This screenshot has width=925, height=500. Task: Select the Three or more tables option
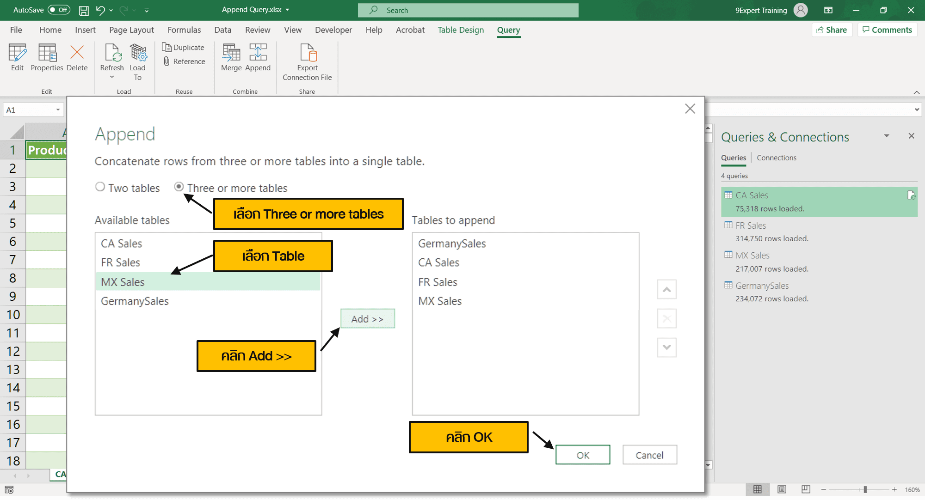pyautogui.click(x=179, y=187)
